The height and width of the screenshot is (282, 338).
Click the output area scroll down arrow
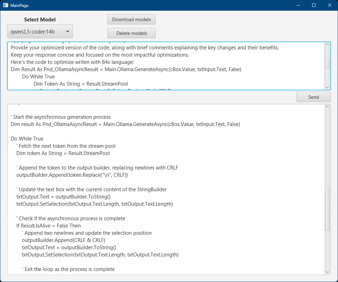(327, 272)
